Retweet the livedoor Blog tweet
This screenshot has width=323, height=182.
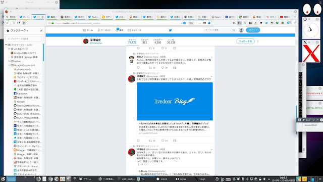click(x=150, y=141)
